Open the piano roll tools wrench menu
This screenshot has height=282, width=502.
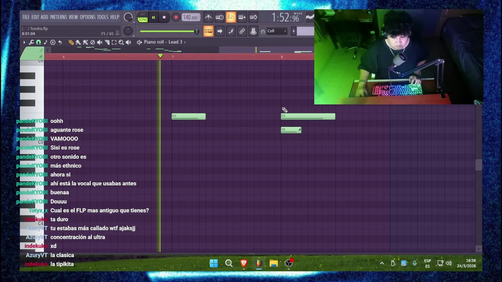coord(31,42)
